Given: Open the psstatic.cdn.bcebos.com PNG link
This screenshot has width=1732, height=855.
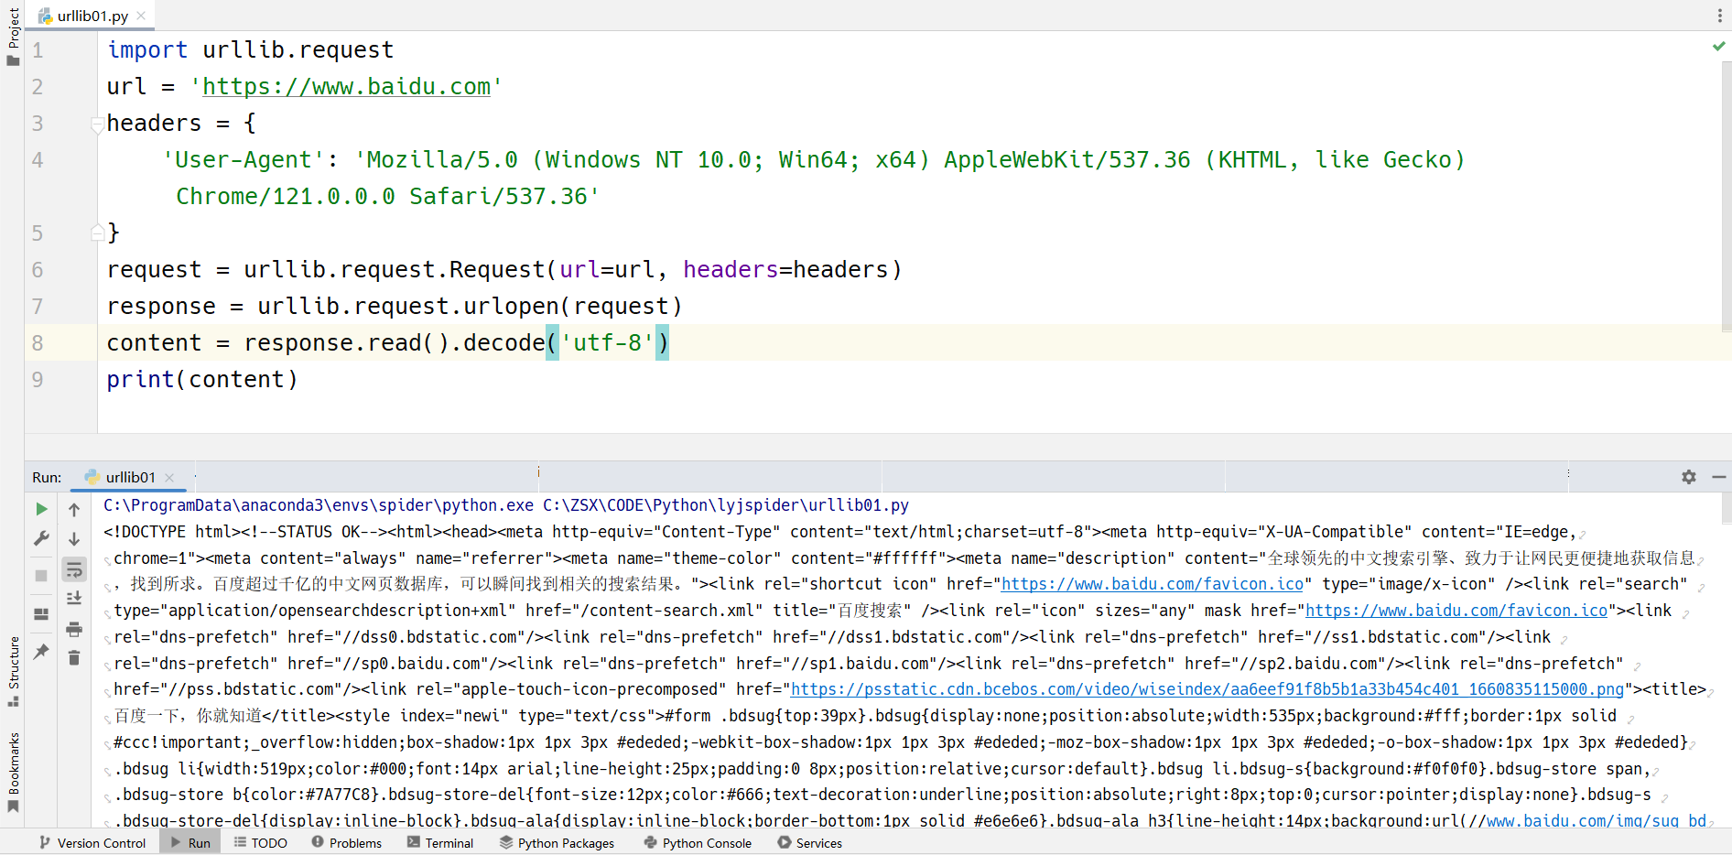Looking at the screenshot, I should coord(1207,689).
